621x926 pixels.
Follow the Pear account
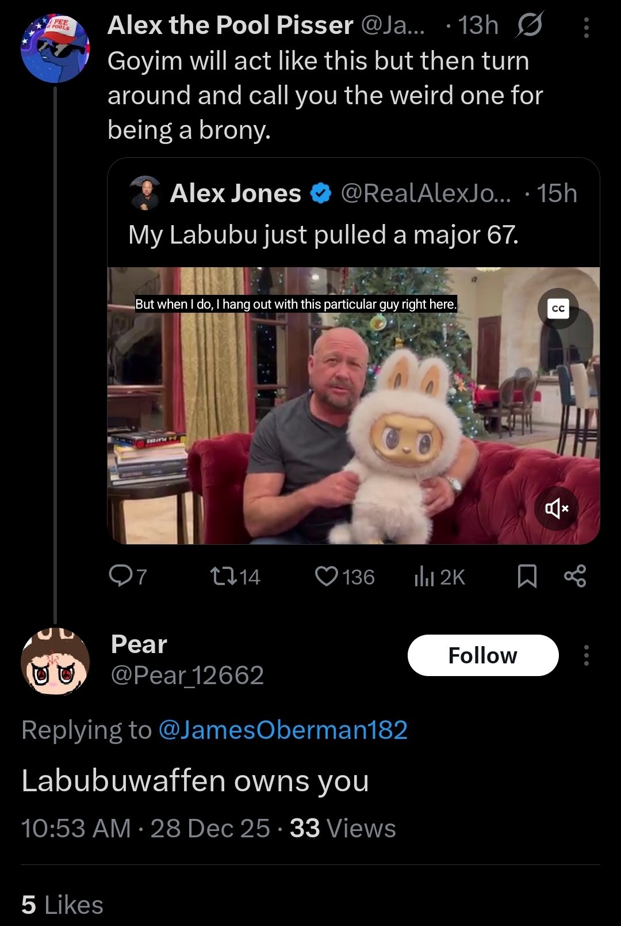click(x=482, y=655)
